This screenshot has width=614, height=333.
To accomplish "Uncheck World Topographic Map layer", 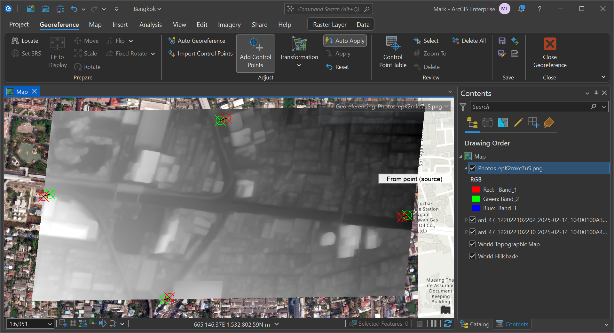I will pyautogui.click(x=473, y=244).
